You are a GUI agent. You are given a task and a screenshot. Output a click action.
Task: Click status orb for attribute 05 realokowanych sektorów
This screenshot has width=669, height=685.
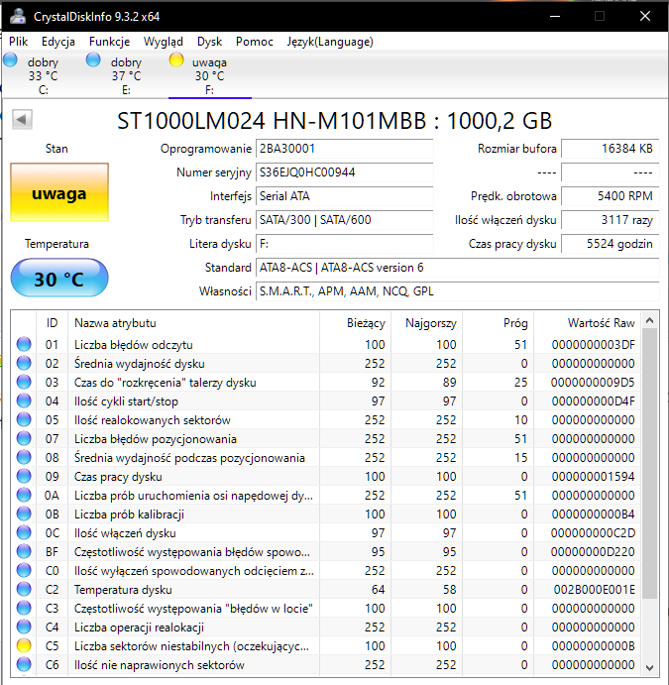24,419
